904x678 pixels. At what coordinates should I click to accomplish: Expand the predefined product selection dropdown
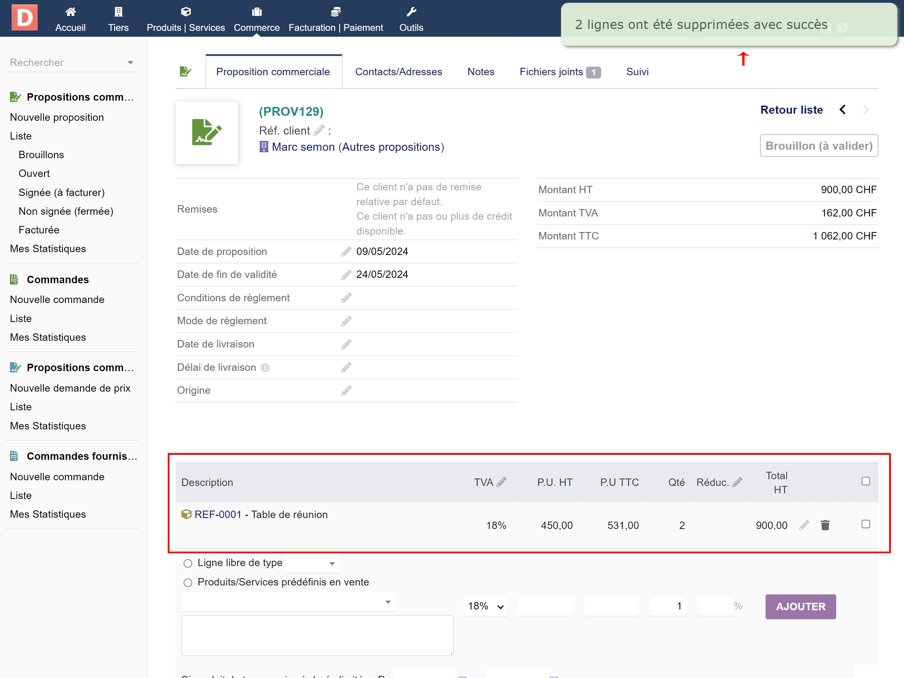288,602
